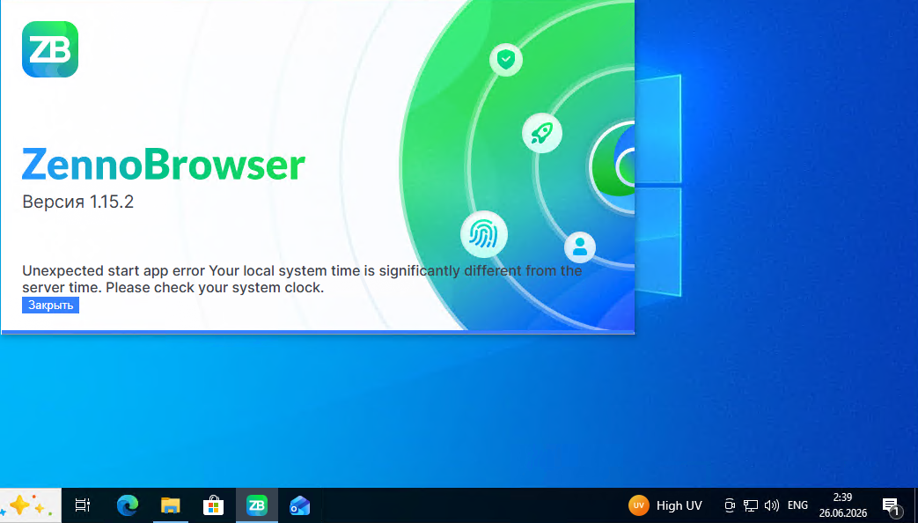Click the Закрыть button on the splash

[x=50, y=306]
